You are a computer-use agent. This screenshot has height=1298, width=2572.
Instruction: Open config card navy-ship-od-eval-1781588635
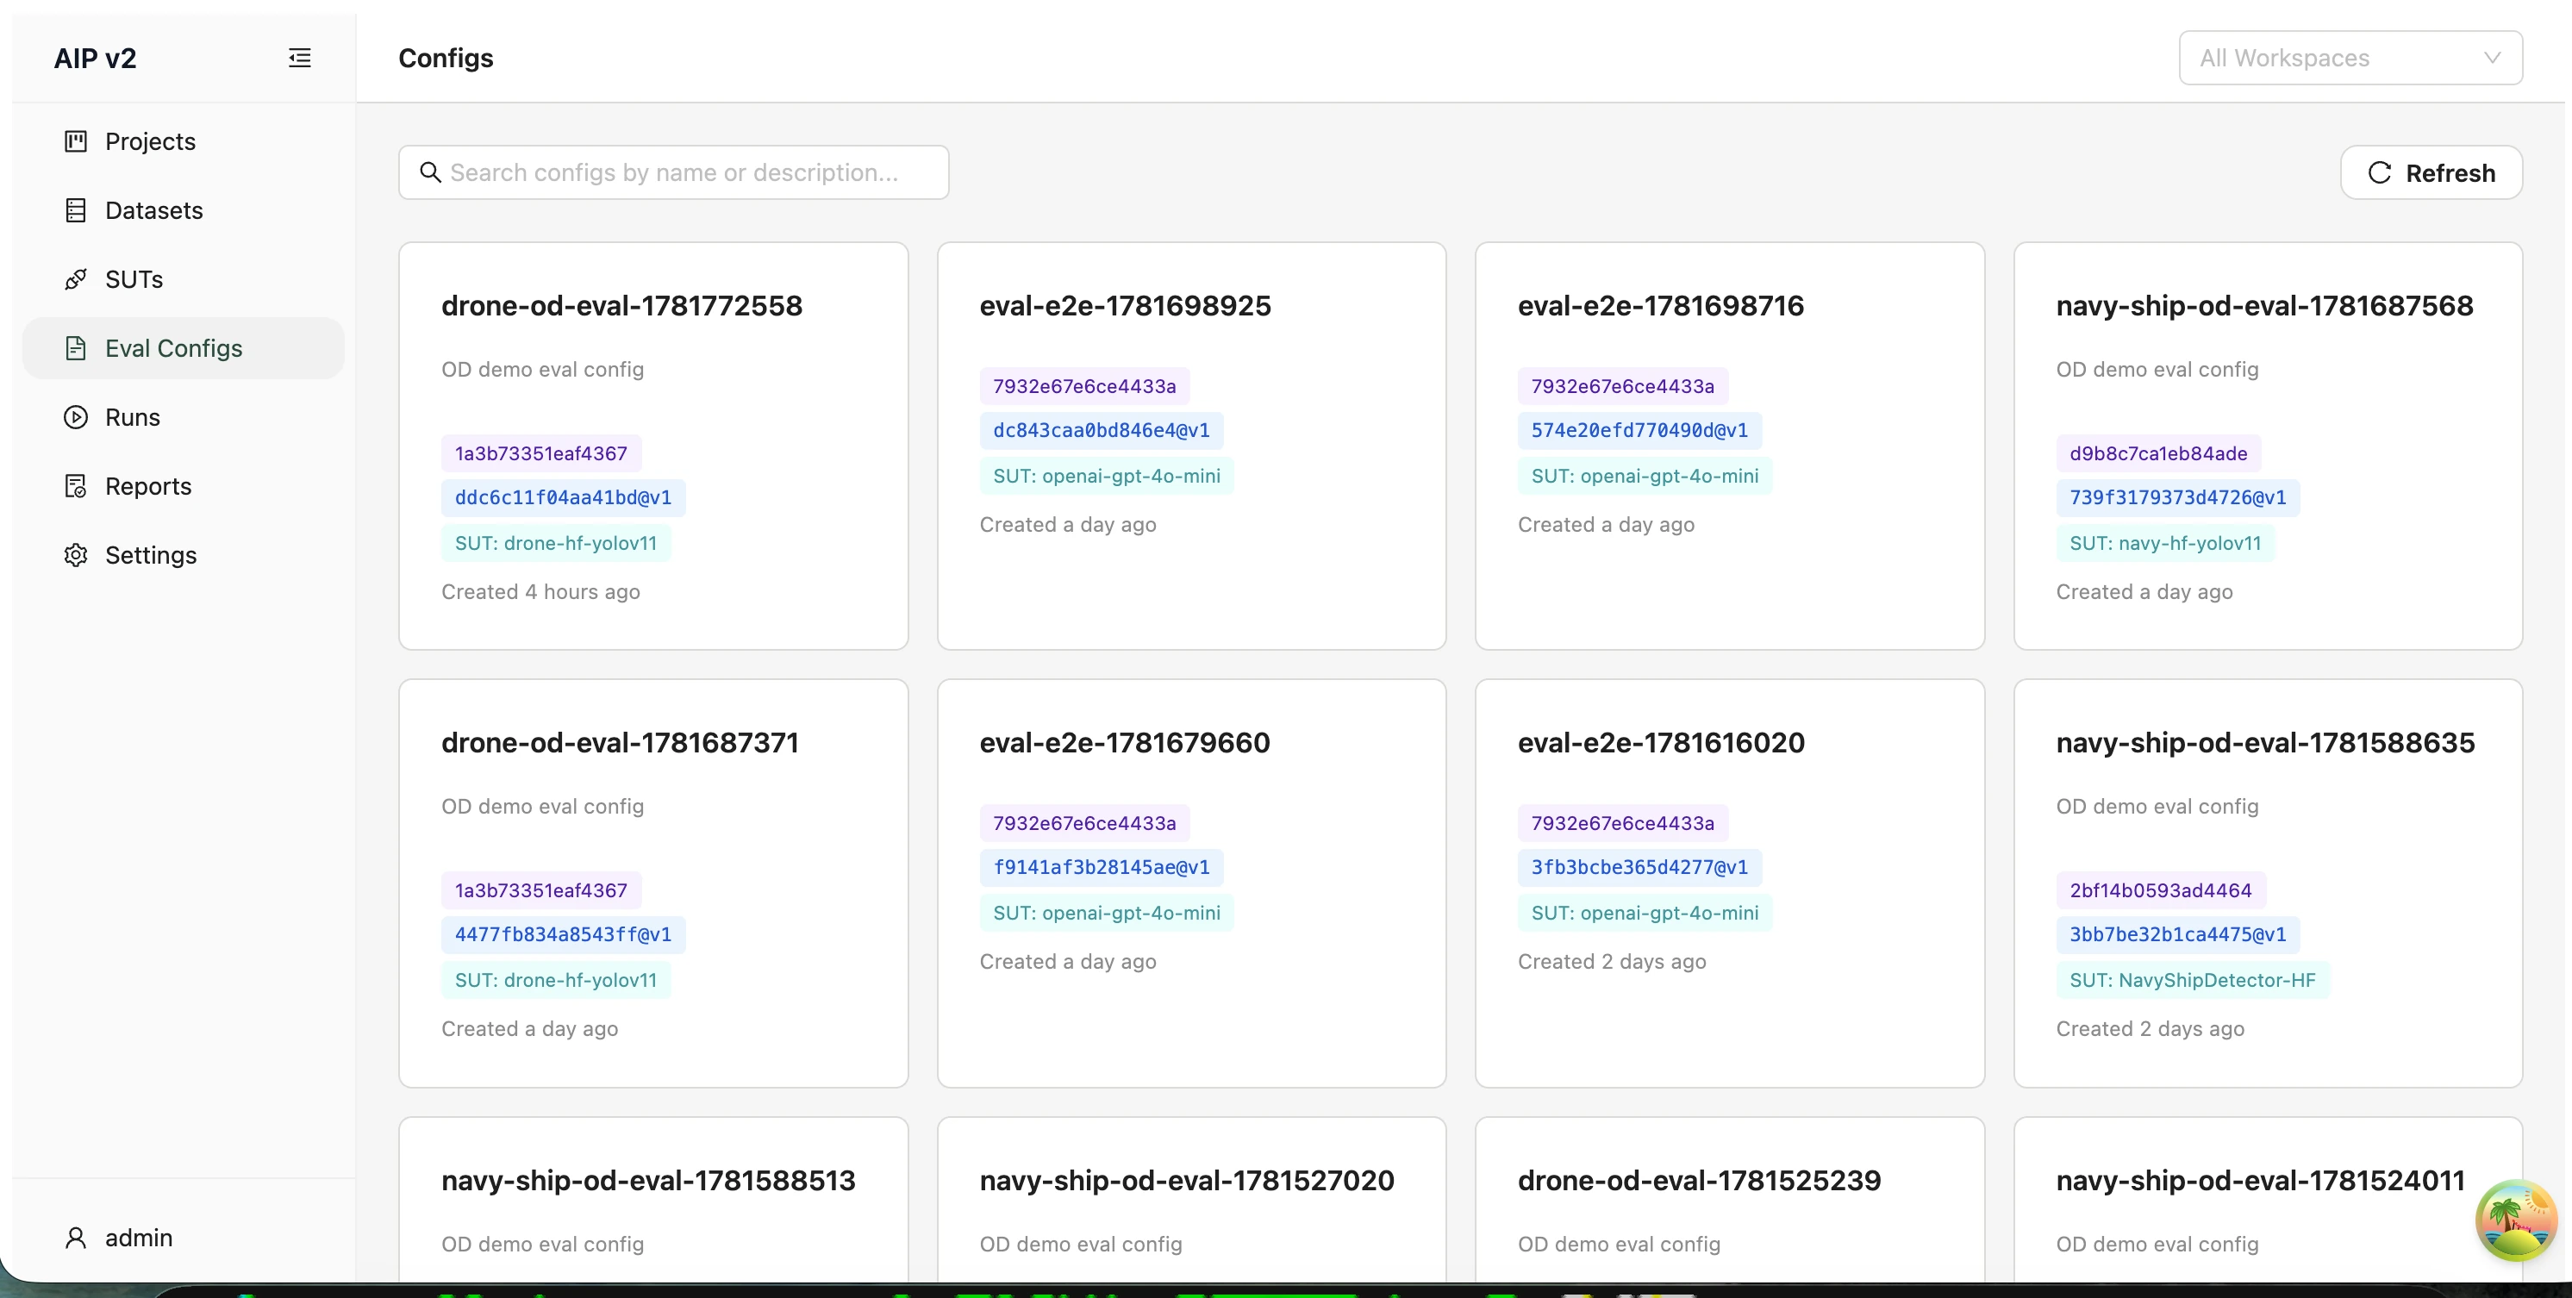pyautogui.click(x=2268, y=883)
